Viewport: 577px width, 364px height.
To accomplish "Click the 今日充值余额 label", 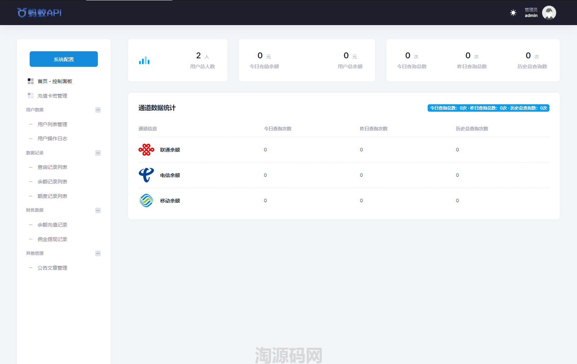I will point(264,66).
